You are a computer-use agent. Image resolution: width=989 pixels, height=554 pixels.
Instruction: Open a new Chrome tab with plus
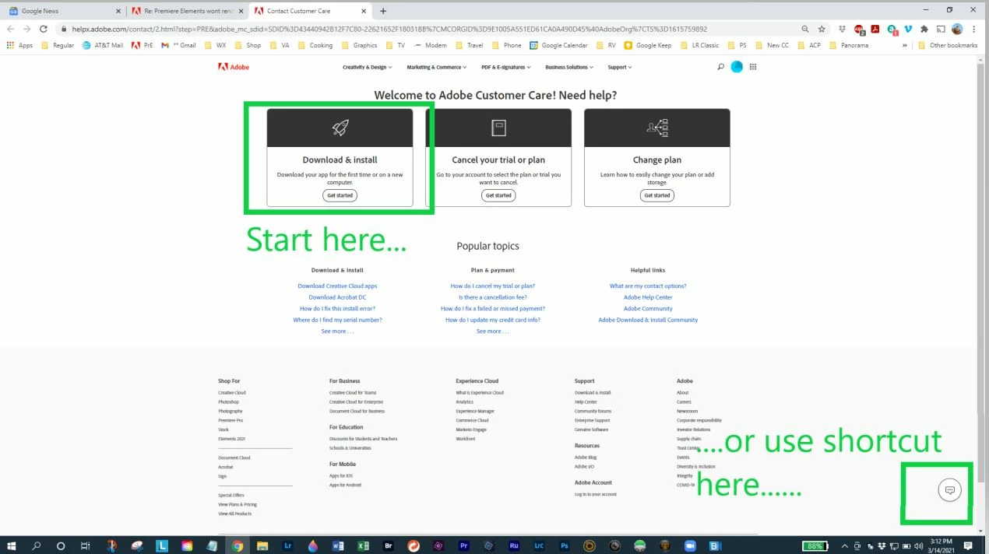pos(383,11)
